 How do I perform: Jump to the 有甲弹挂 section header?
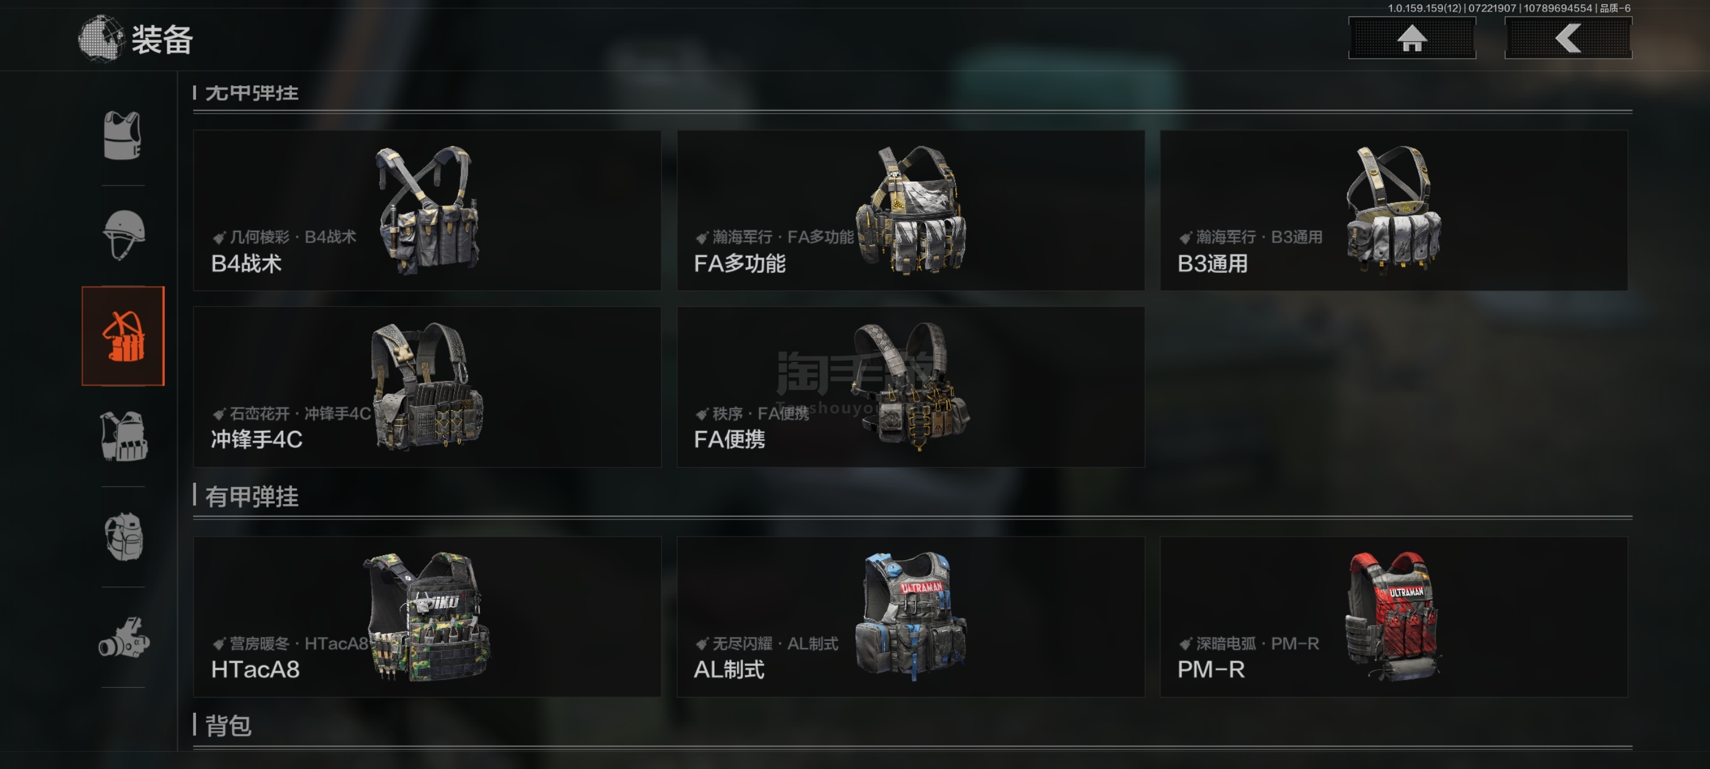252,496
